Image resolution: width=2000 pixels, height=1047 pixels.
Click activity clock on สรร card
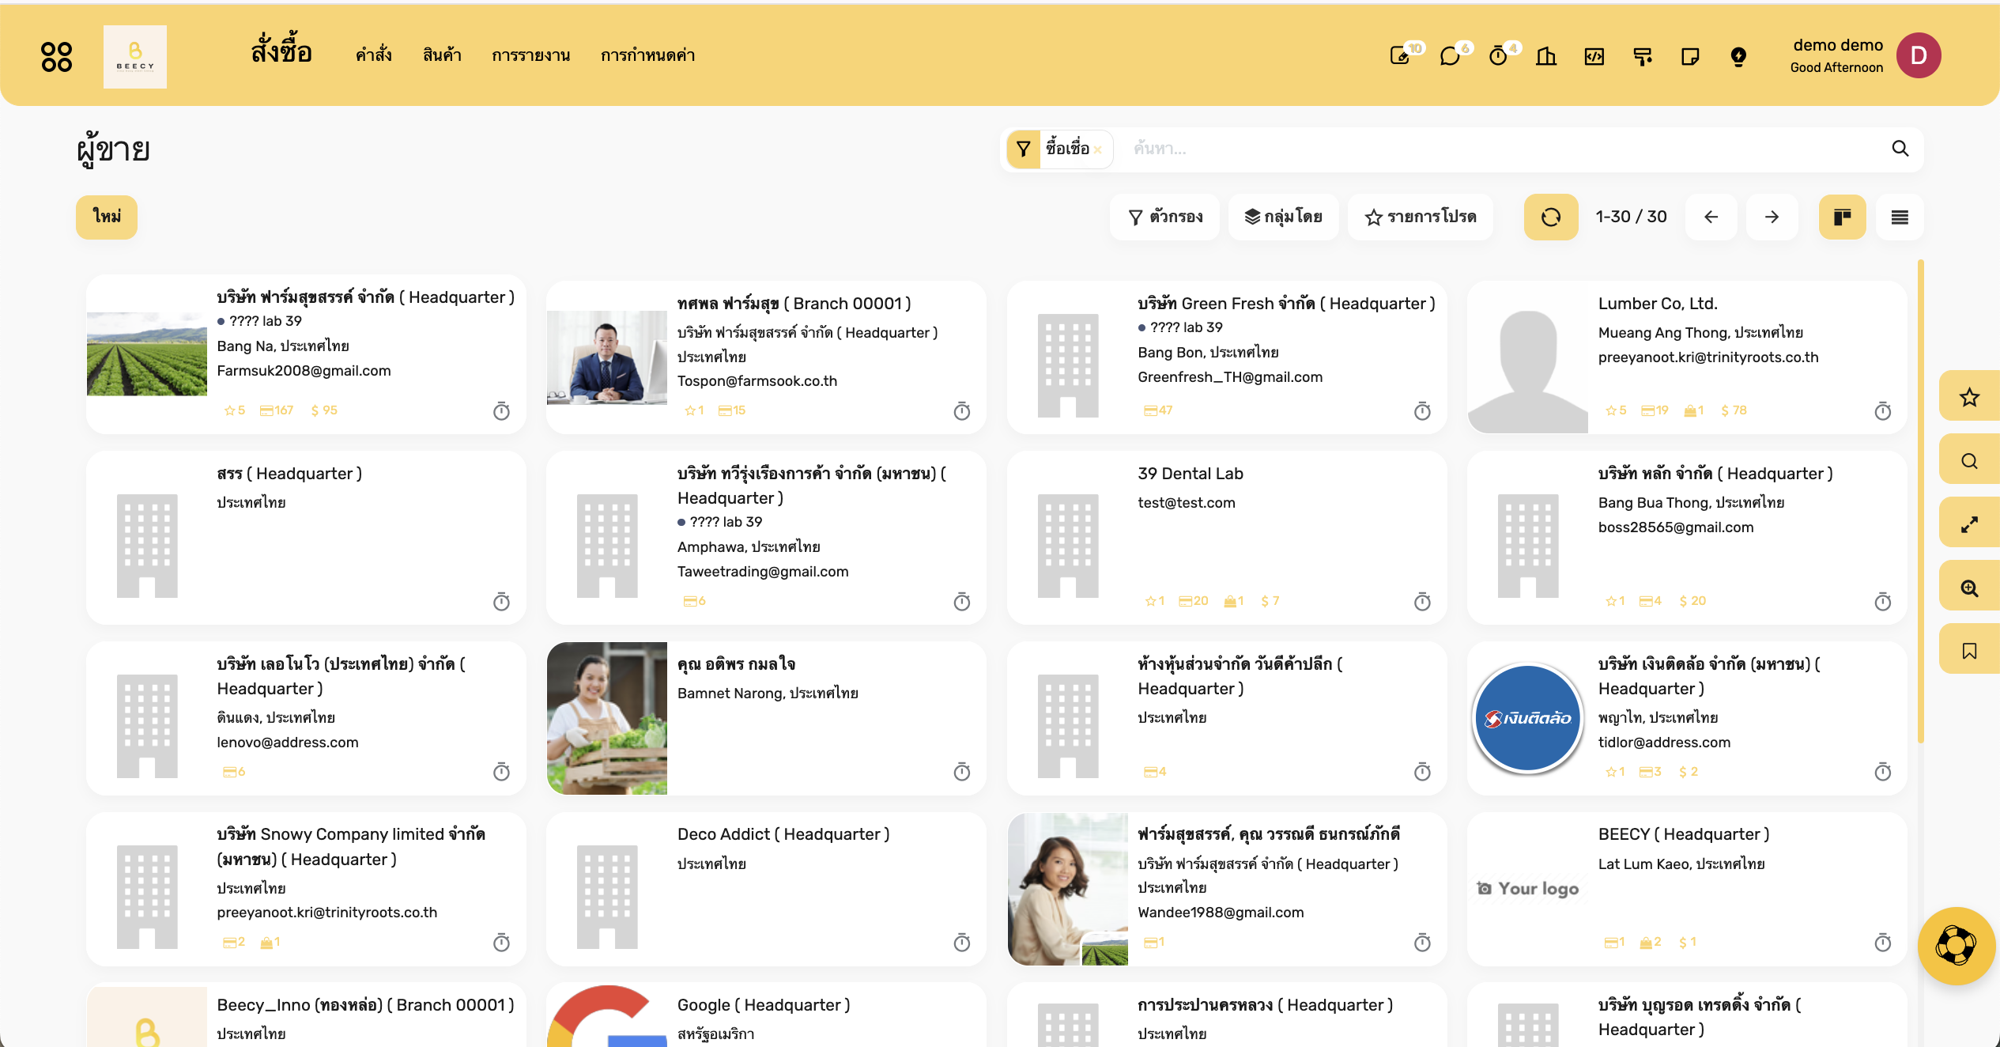(x=502, y=603)
